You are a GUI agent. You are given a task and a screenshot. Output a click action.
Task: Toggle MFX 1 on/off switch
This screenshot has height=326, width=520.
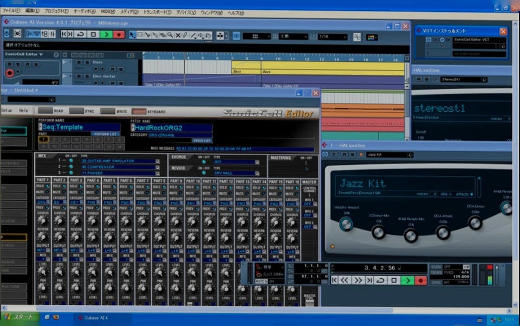coord(71,161)
